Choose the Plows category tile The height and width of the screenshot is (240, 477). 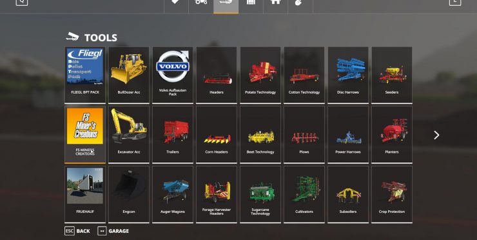[304, 134]
